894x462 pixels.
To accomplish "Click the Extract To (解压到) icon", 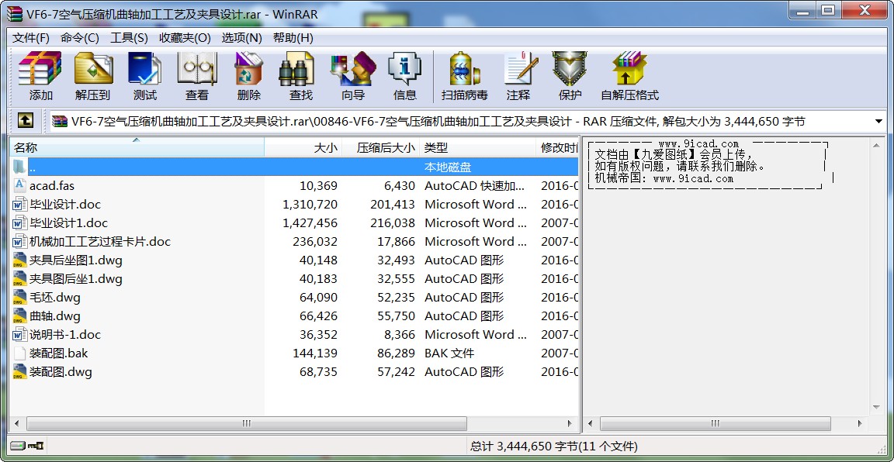I will point(93,76).
